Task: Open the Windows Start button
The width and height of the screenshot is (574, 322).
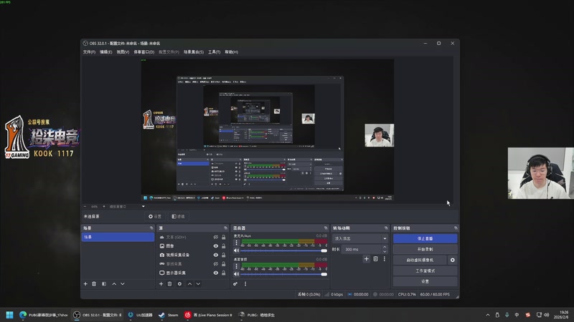Action: click(10, 315)
